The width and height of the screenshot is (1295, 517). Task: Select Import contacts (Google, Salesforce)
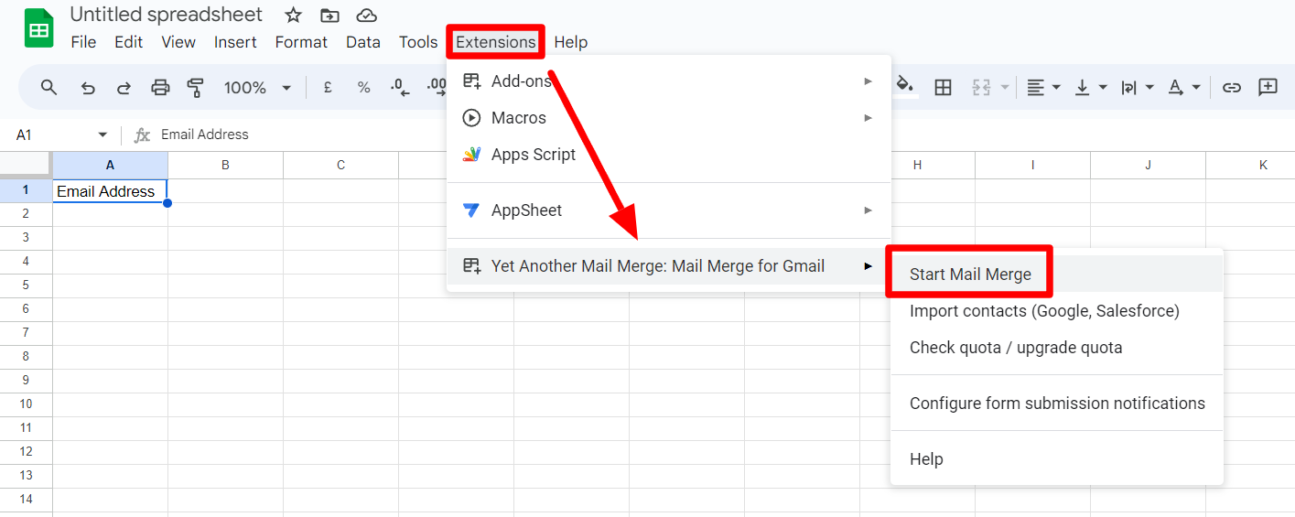(1057, 311)
